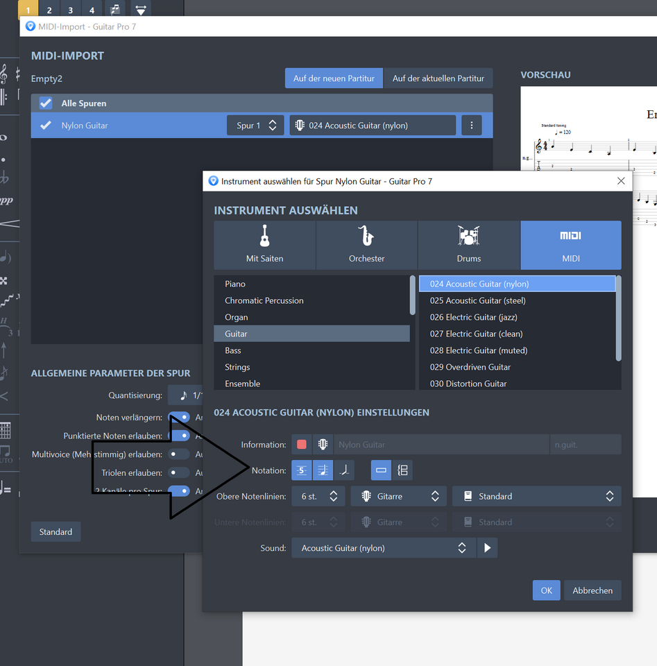This screenshot has width=657, height=666.
Task: Switch to Mit Saiten instrument tab
Action: click(x=264, y=245)
